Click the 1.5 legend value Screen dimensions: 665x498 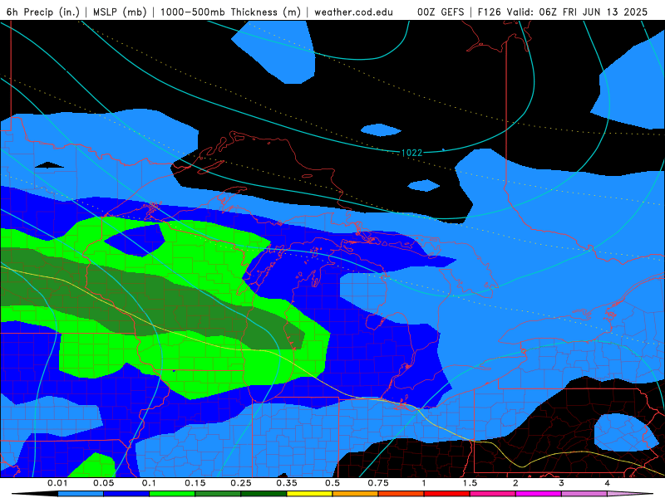(470, 483)
